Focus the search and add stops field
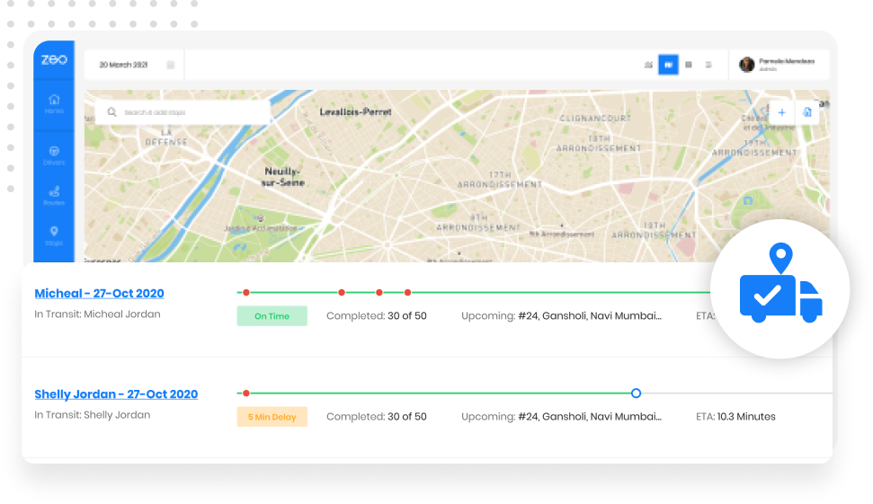The height and width of the screenshot is (504, 873). pos(183,111)
